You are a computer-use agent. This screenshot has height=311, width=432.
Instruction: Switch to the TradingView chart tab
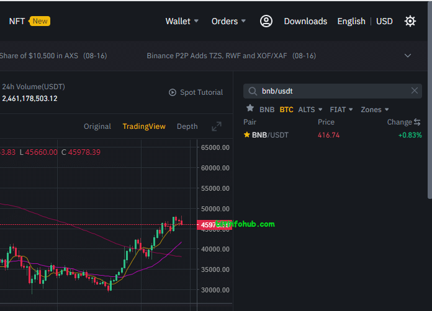tap(144, 126)
